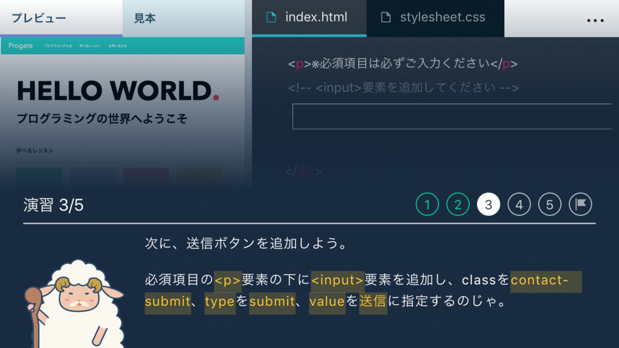Click the closing </div> tag in editor
Viewport: 619px width, 348px height.
point(303,171)
